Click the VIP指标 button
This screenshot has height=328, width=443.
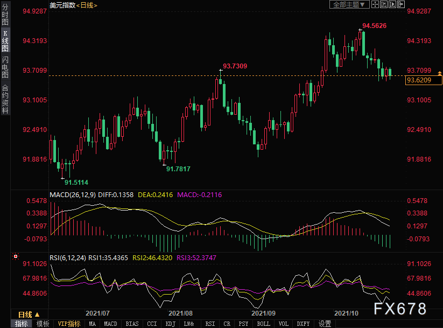coord(69,324)
